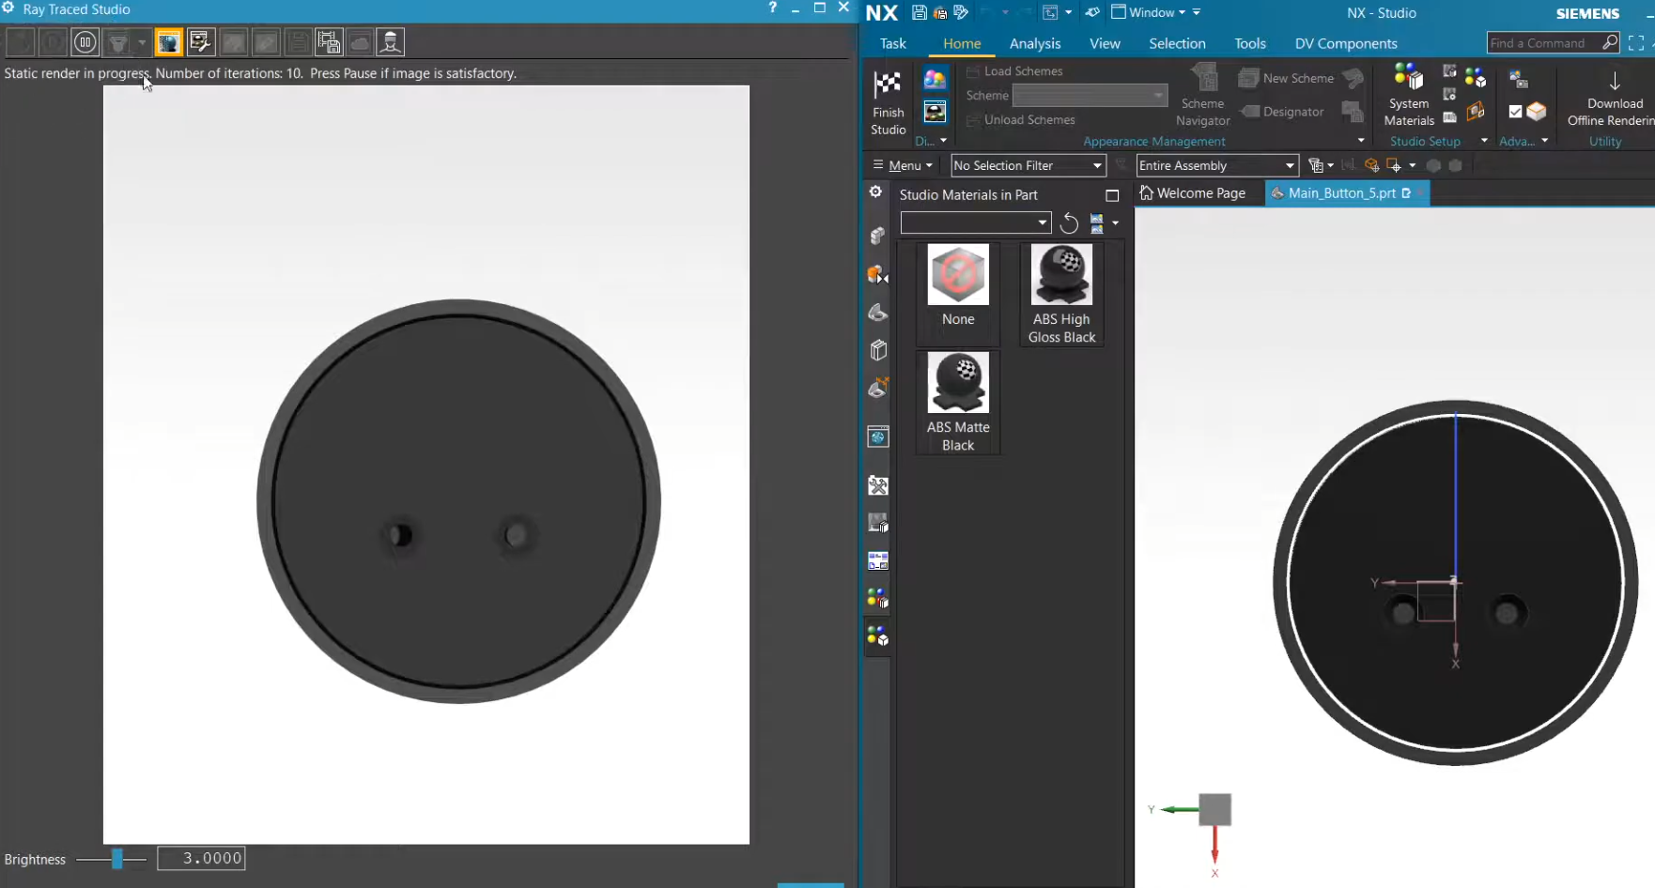Open the Window dropdown menu
Screen dimensions: 1655x888
point(1149,12)
